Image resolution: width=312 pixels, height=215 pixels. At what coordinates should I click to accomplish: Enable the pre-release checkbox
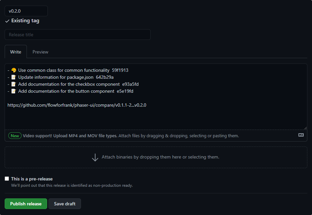(7, 179)
